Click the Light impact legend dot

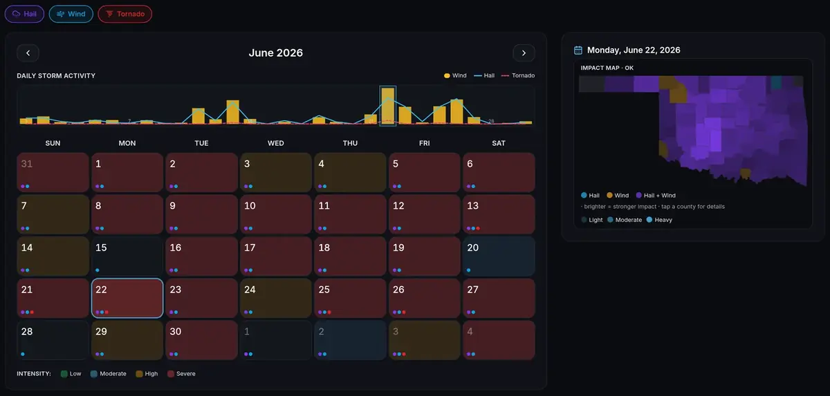coord(584,220)
